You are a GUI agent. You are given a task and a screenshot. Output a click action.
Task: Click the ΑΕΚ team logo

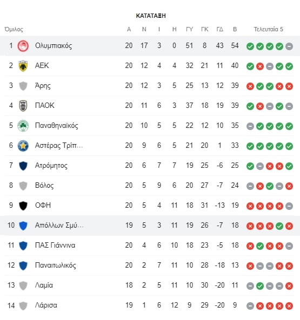[23, 66]
